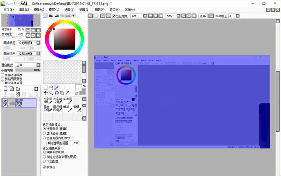Choose the 旧水彩 brush preset
Screen dimensions: 281x183
[67, 100]
